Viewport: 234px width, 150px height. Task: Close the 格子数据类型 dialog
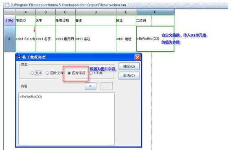(138, 57)
